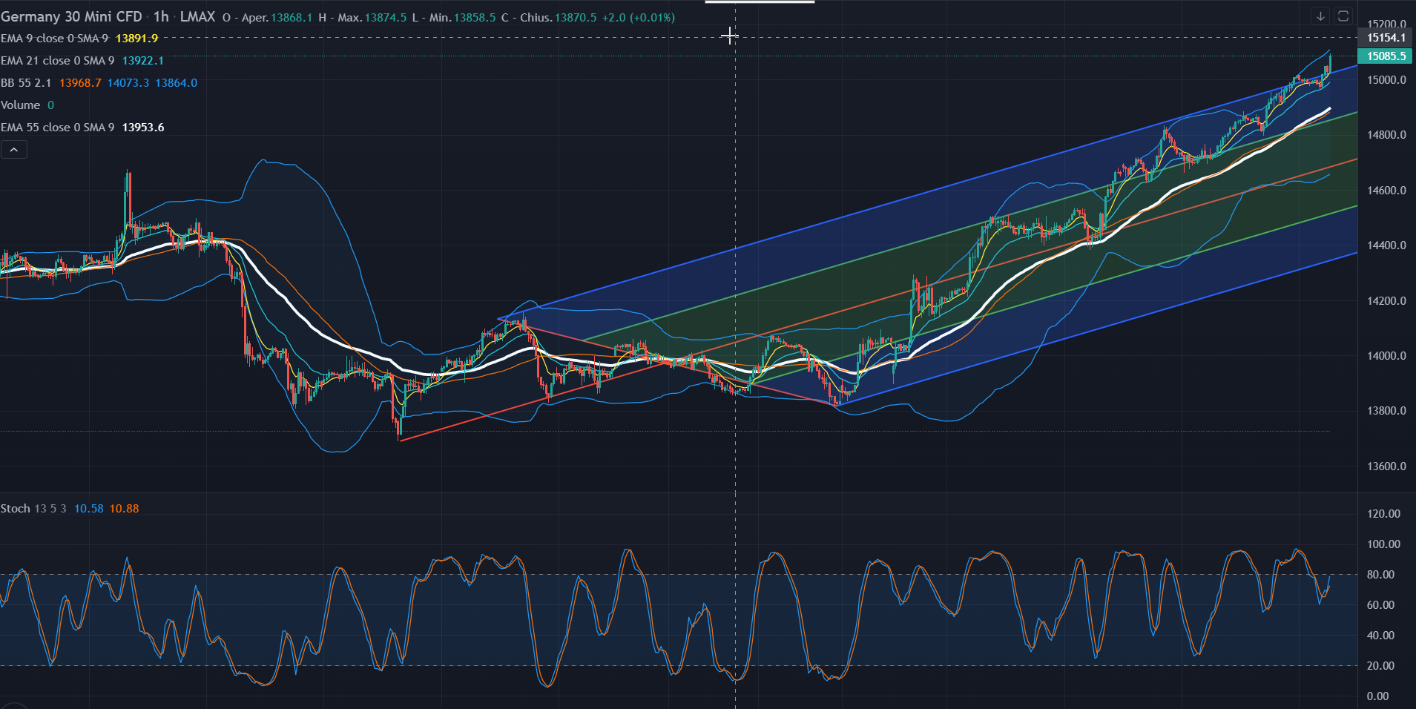Click the open price 13868.1 in the header
This screenshot has height=709, width=1416.
point(292,17)
